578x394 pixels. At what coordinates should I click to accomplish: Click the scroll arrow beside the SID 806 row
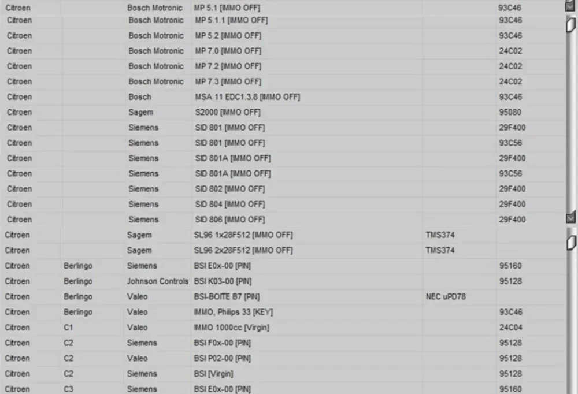click(570, 217)
